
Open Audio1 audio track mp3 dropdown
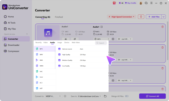pyautogui.click(x=125, y=39)
